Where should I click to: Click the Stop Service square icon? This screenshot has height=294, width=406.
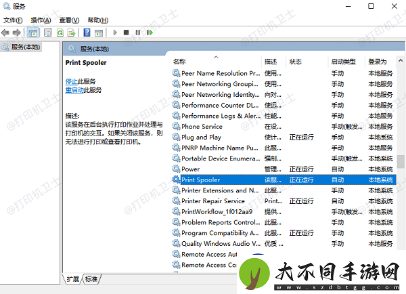[126, 33]
